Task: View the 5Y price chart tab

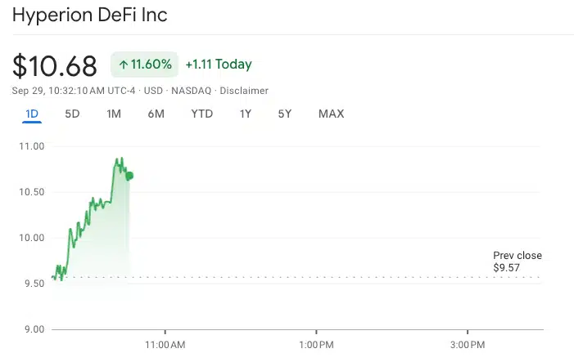Action: point(284,114)
